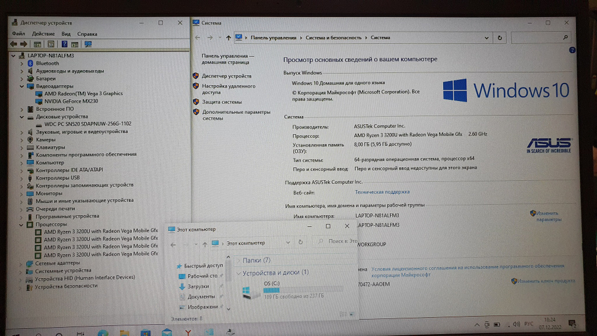Show hidden tray icons chevron
Screen dimensions: 597x336
pos(476,325)
